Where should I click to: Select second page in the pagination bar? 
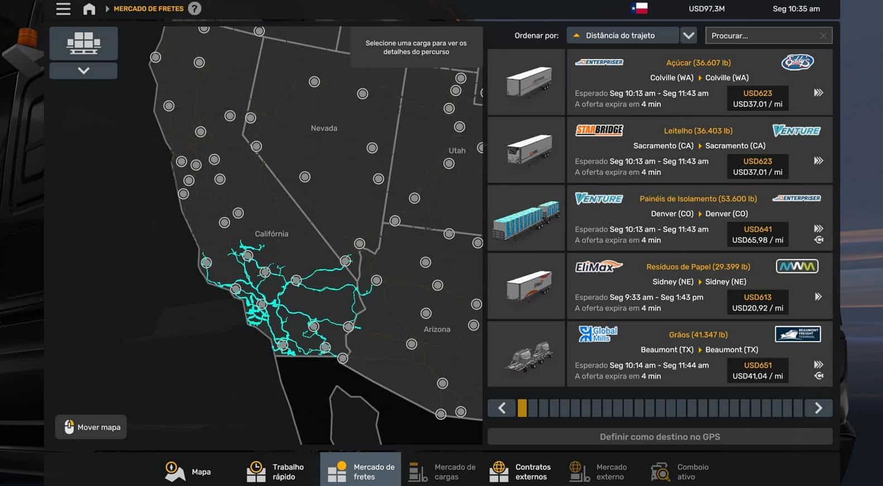click(533, 408)
